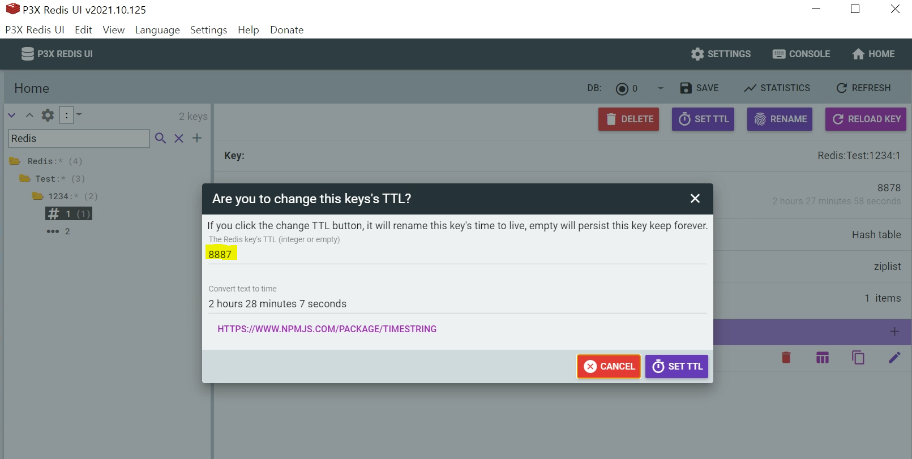Screen dimensions: 912x459
Task: Delete hash field with trash icon
Action: 786,357
